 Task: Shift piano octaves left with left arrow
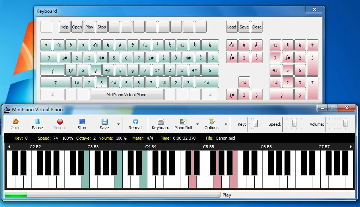click(x=9, y=147)
